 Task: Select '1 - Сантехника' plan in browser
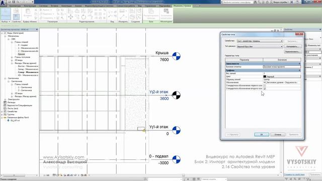point(25,87)
